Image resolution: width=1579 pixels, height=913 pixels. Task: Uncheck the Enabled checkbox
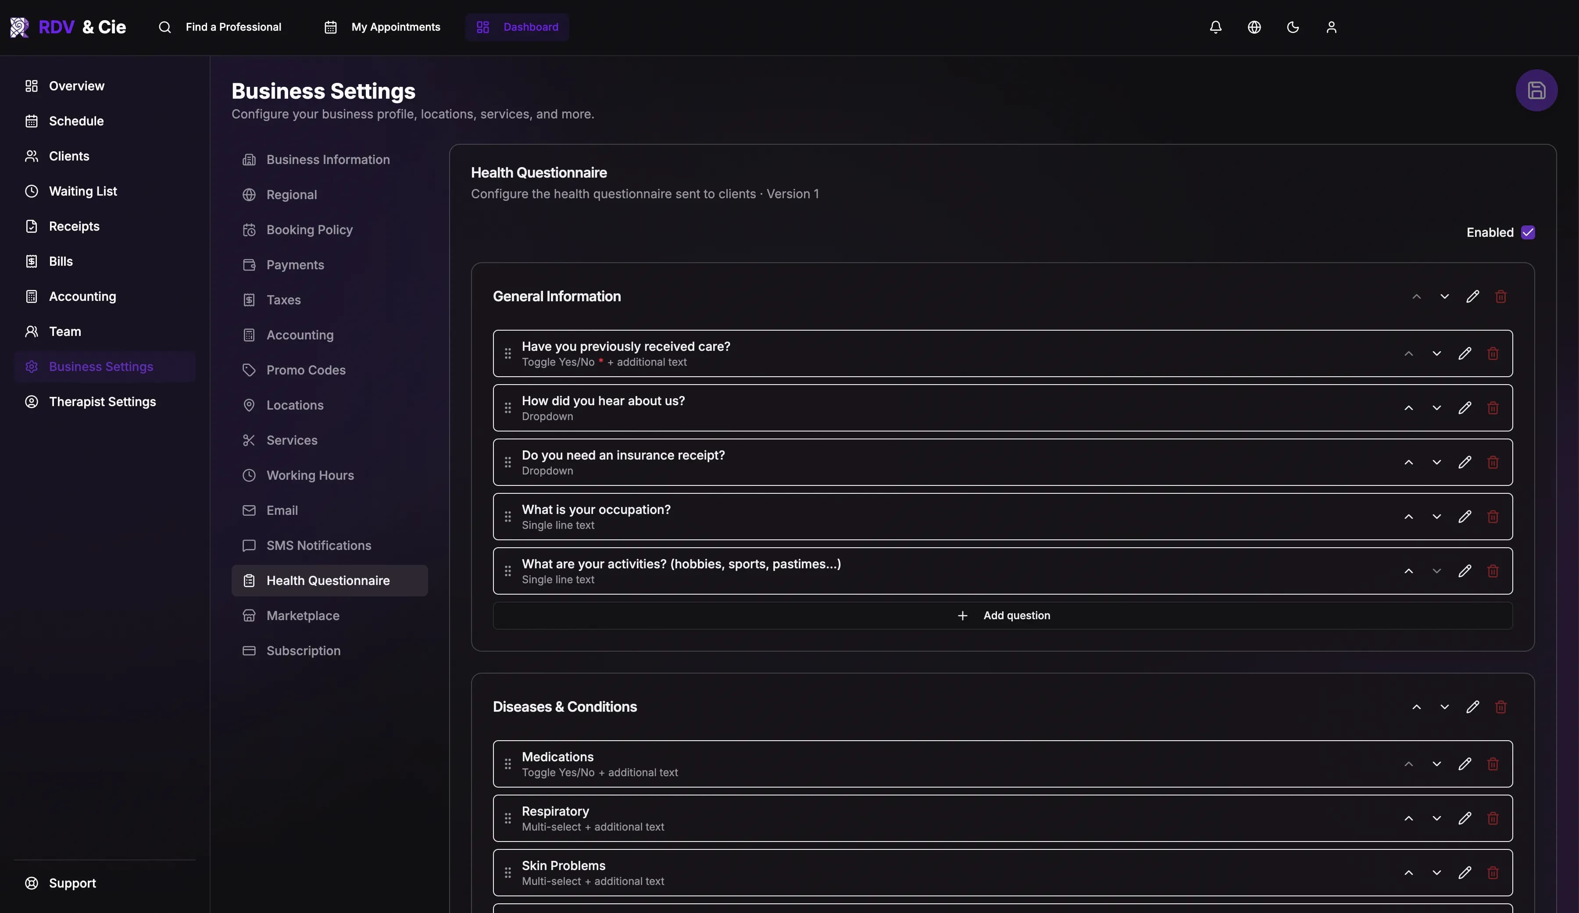pos(1528,232)
